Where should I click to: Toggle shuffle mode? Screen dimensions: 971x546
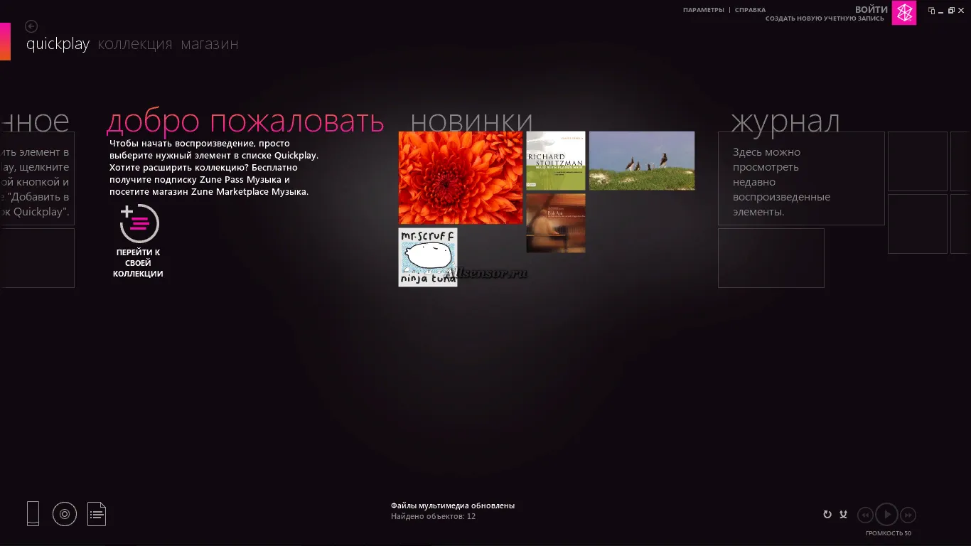[x=843, y=515]
